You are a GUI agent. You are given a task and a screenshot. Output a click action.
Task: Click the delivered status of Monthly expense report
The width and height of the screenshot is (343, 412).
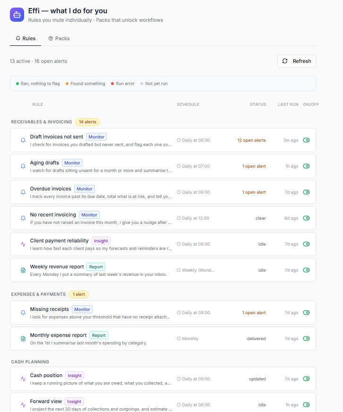(256, 339)
